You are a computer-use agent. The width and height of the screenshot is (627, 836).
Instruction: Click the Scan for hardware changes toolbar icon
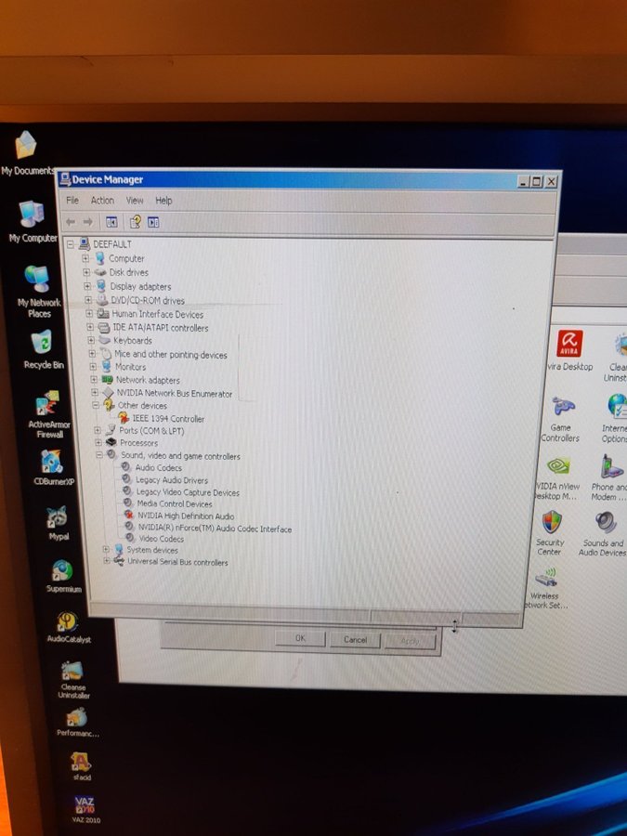tap(153, 222)
